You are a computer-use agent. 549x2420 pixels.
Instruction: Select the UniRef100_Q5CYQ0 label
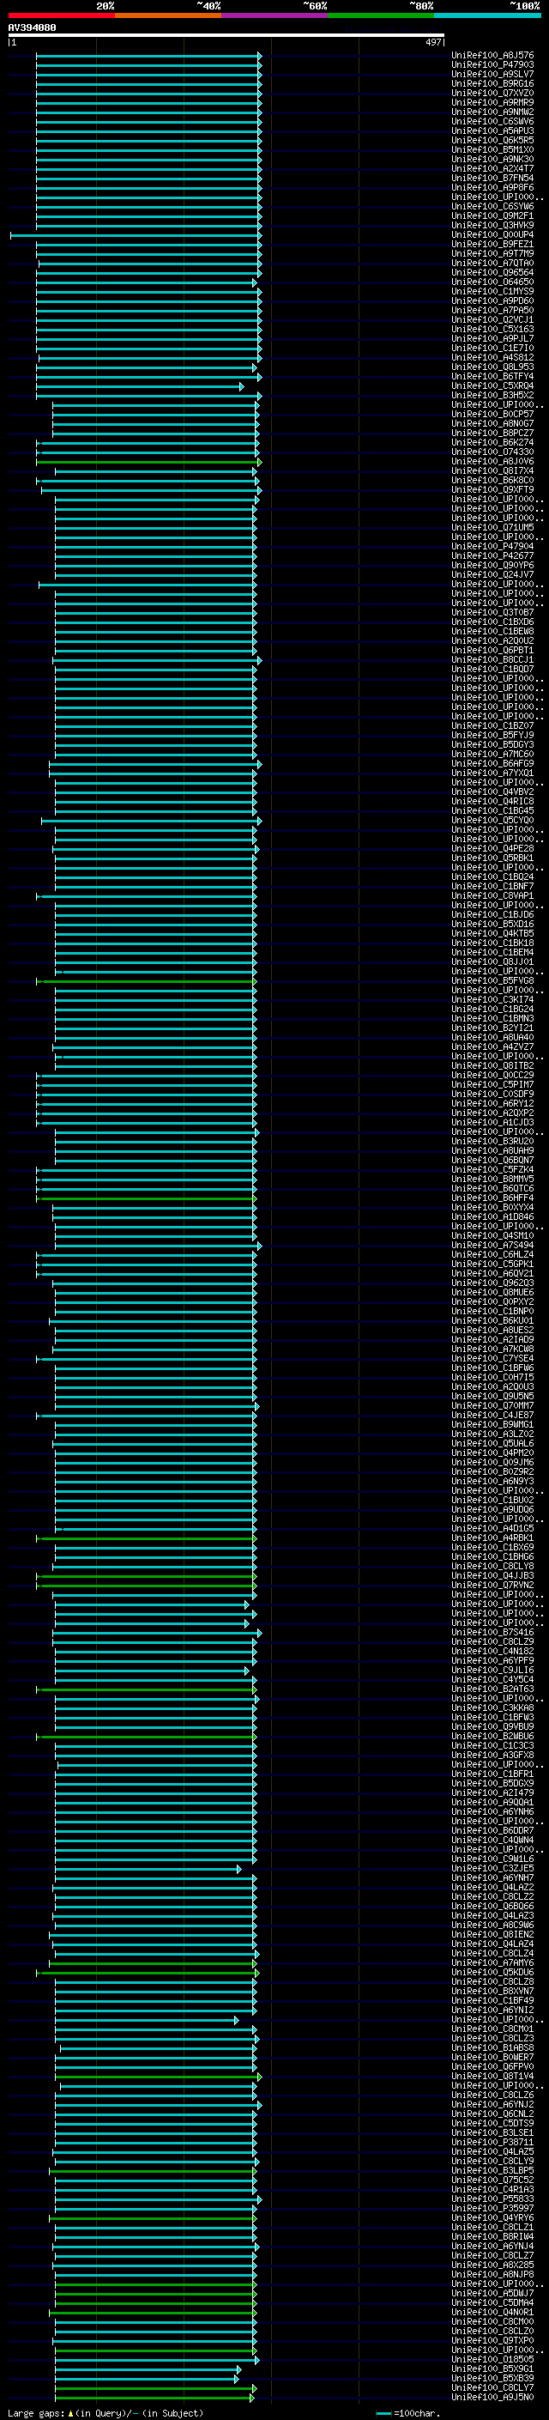(492, 820)
